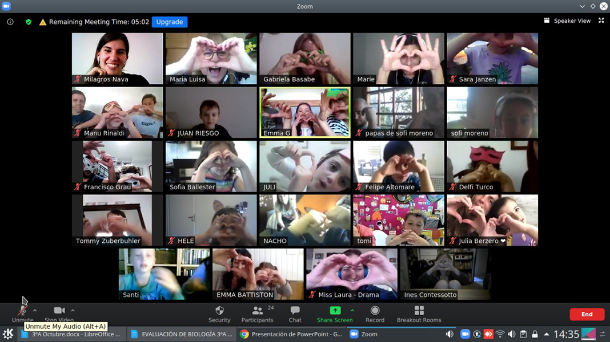Open the Participants panel
This screenshot has height=342, width=610.
coord(257,313)
